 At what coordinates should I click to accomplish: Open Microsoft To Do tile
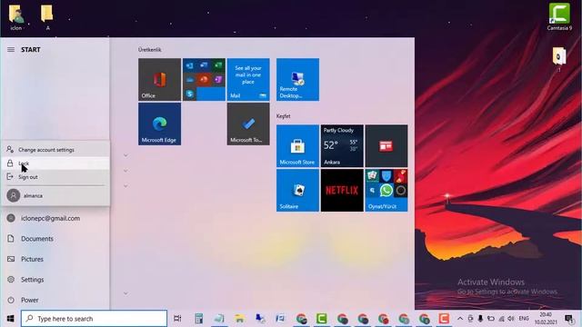(248, 124)
